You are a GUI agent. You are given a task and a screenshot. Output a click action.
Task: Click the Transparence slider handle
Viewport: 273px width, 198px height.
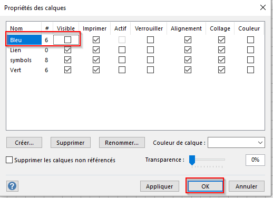tap(192, 160)
